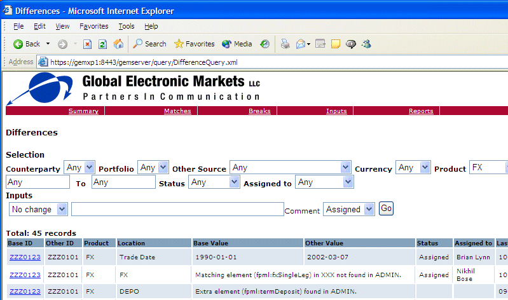Screen dimensions: 508x300
Task: Click the Go button
Action: tap(386, 208)
